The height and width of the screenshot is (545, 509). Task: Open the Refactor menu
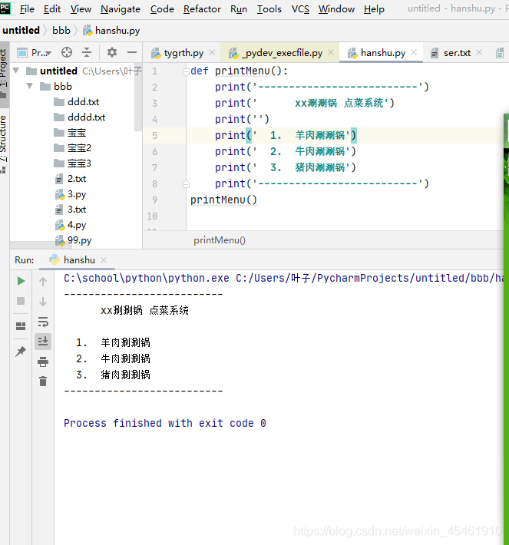tap(202, 9)
